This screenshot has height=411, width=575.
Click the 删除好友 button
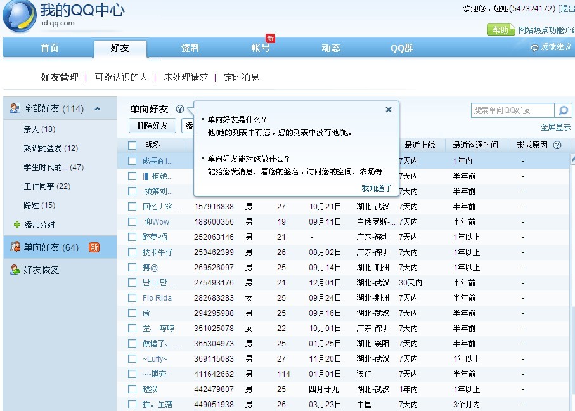pyautogui.click(x=152, y=126)
